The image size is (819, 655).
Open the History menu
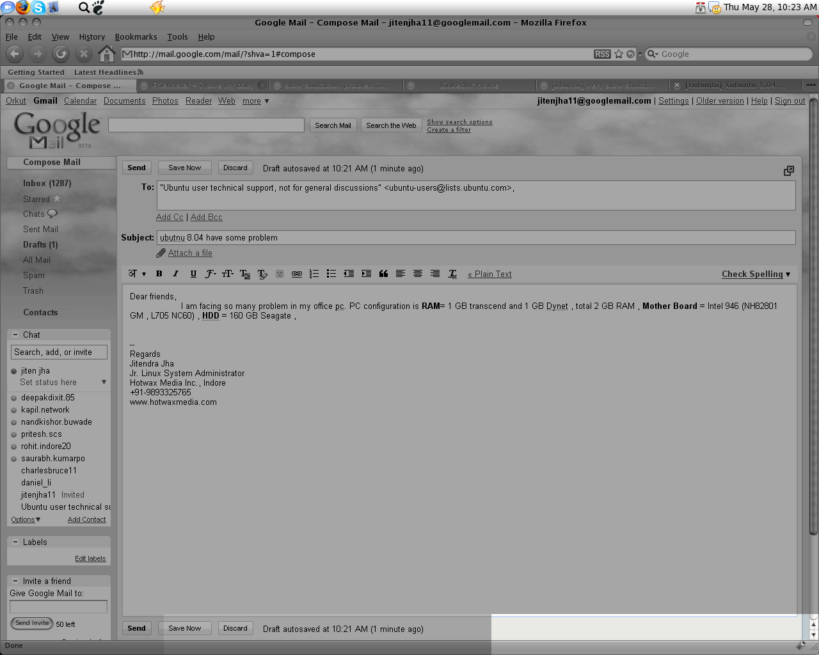coord(91,37)
